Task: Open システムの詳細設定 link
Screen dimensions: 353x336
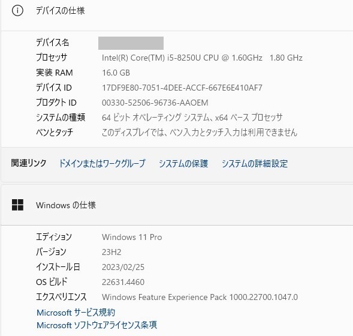Action: [x=255, y=163]
